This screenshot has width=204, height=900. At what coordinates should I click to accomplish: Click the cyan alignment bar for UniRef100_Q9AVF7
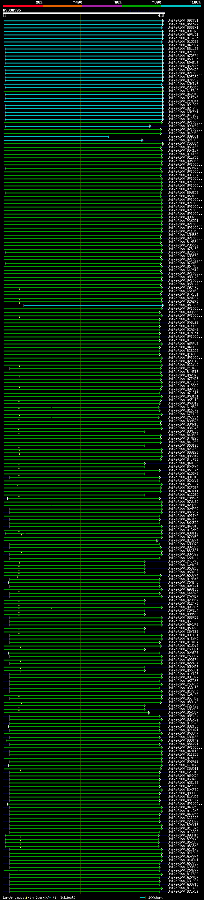[x=78, y=126]
